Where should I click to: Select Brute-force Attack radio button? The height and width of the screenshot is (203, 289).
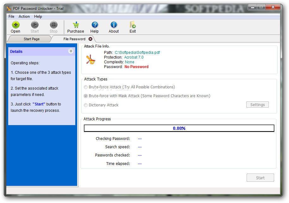[x=85, y=87]
